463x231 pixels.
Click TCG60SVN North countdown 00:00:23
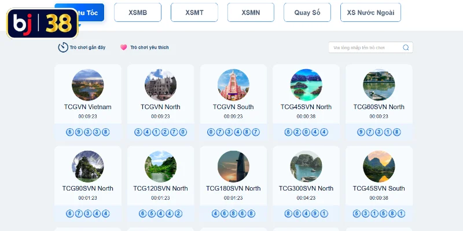click(x=379, y=117)
